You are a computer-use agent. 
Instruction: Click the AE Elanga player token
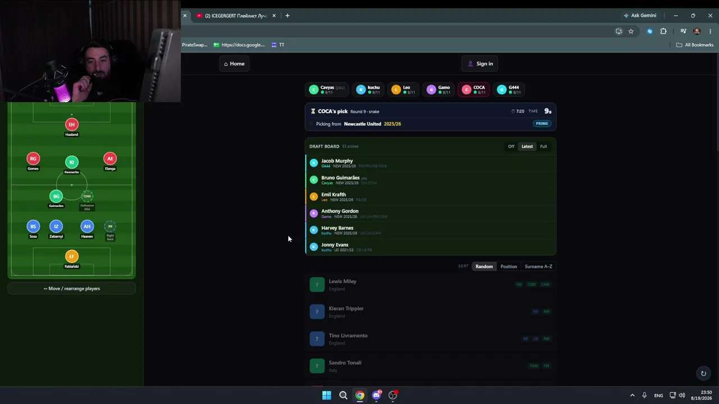(110, 159)
